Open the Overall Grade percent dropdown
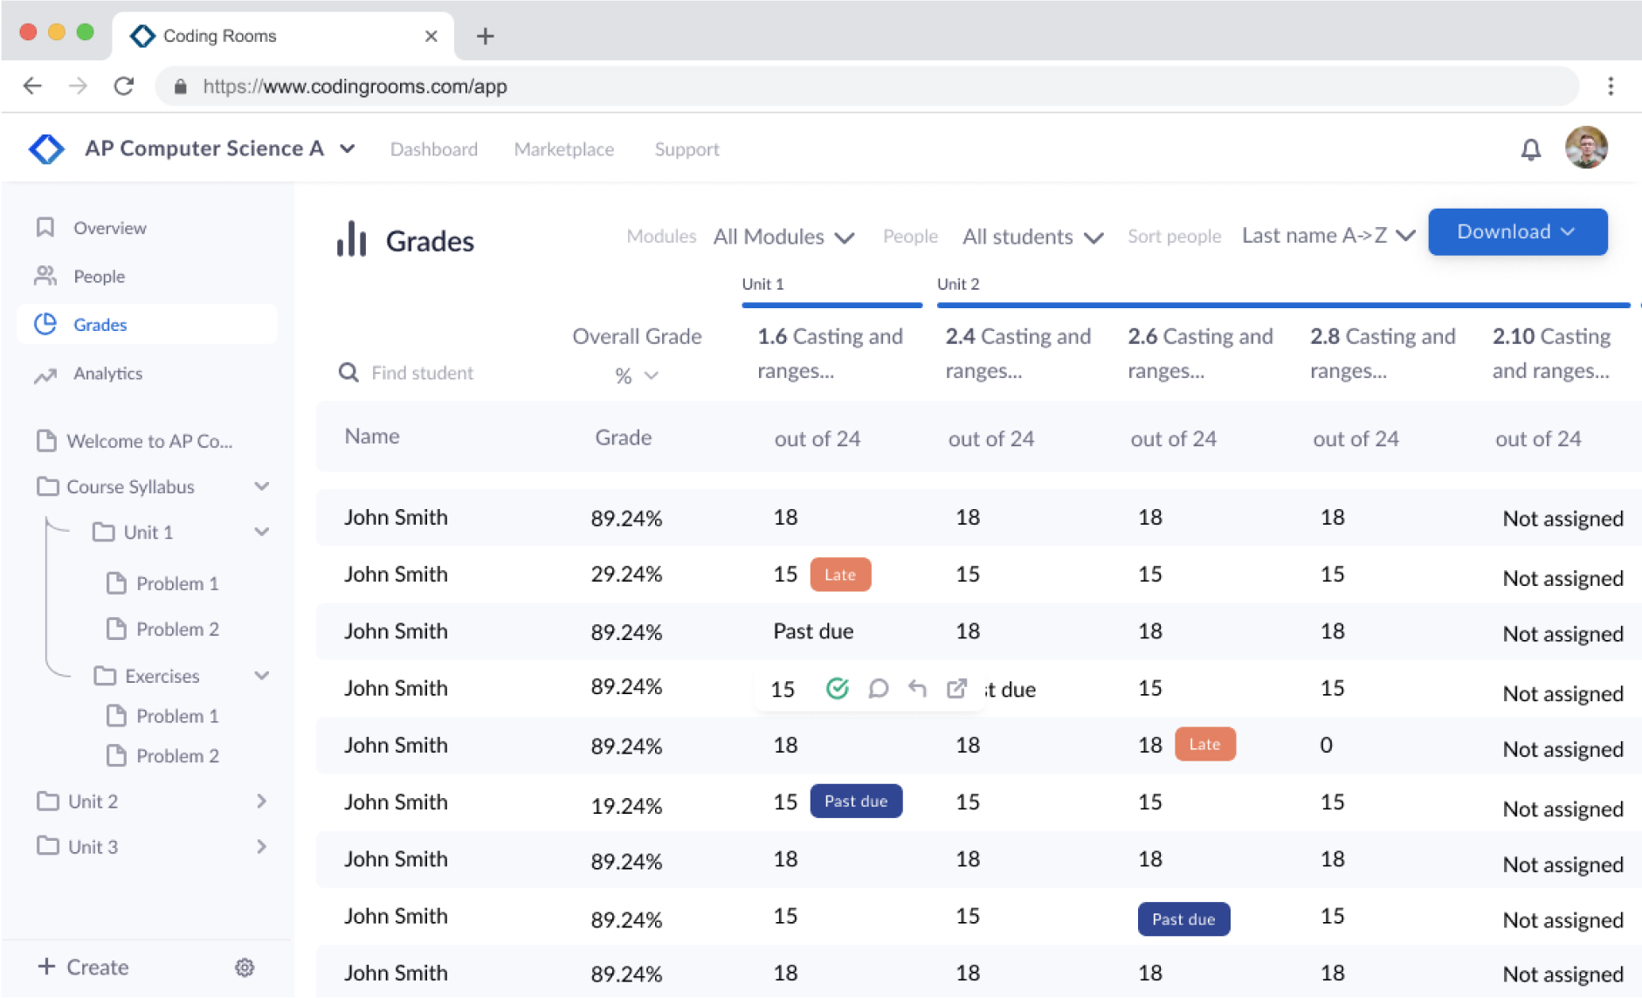1642x998 pixels. click(x=637, y=375)
